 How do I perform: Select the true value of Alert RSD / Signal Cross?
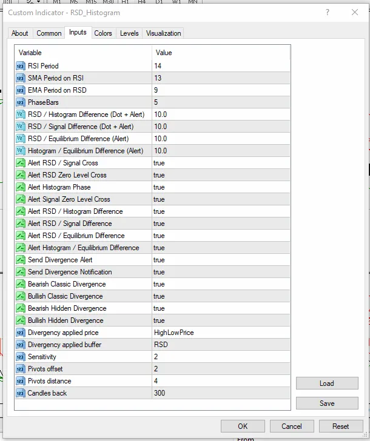point(159,163)
